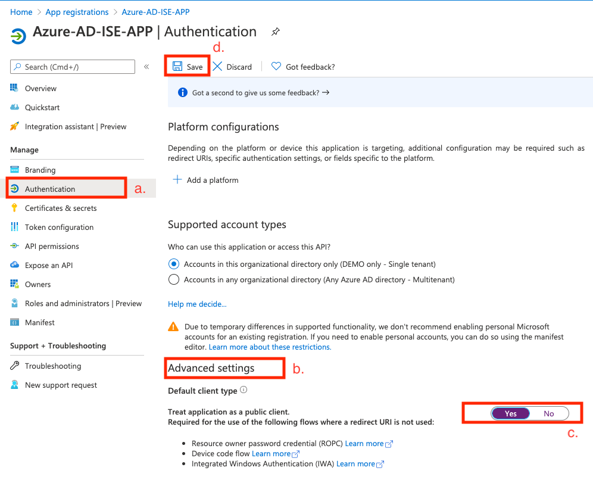Image resolution: width=593 pixels, height=489 pixels.
Task: Pin the Authentication page
Action: pyautogui.click(x=275, y=31)
